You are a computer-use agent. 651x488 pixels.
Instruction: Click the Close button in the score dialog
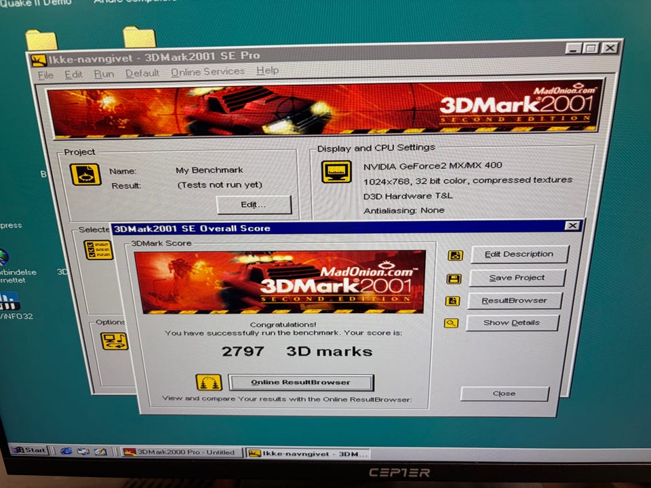pos(505,393)
